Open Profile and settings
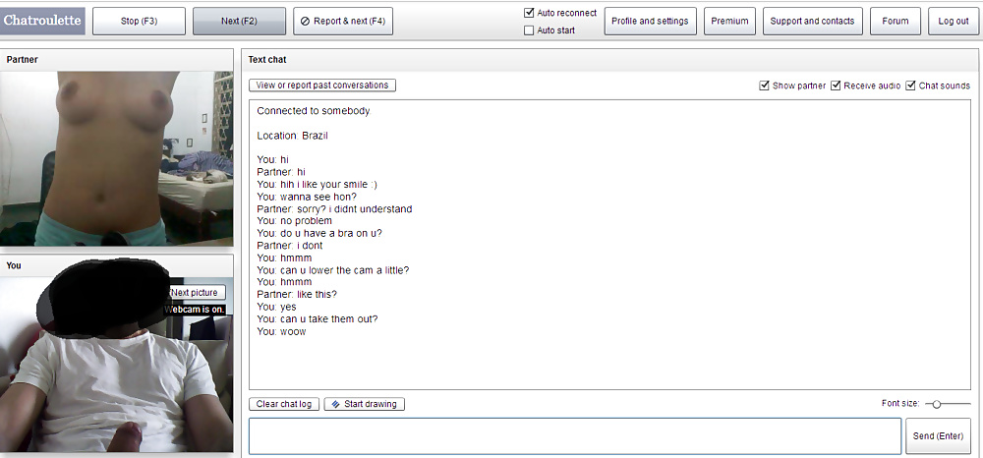 click(x=651, y=21)
